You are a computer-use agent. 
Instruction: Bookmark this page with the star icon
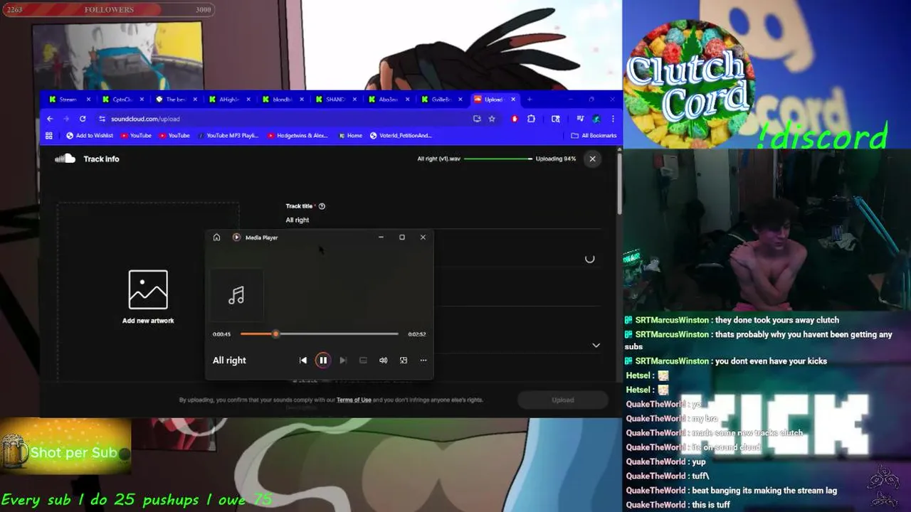(x=491, y=119)
